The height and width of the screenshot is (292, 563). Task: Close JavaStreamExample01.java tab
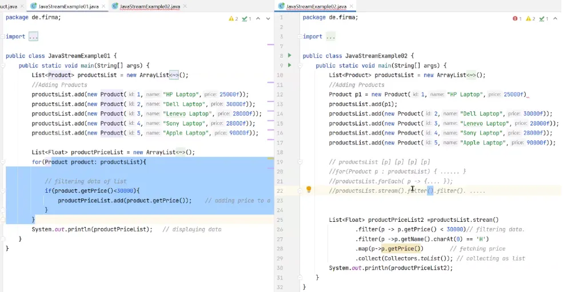point(104,6)
